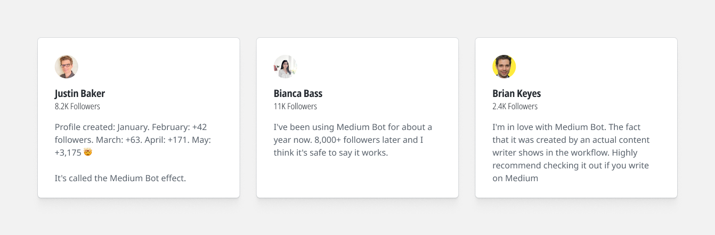The height and width of the screenshot is (235, 715).
Task: Click Bianca Bass's profile avatar
Action: point(286,67)
